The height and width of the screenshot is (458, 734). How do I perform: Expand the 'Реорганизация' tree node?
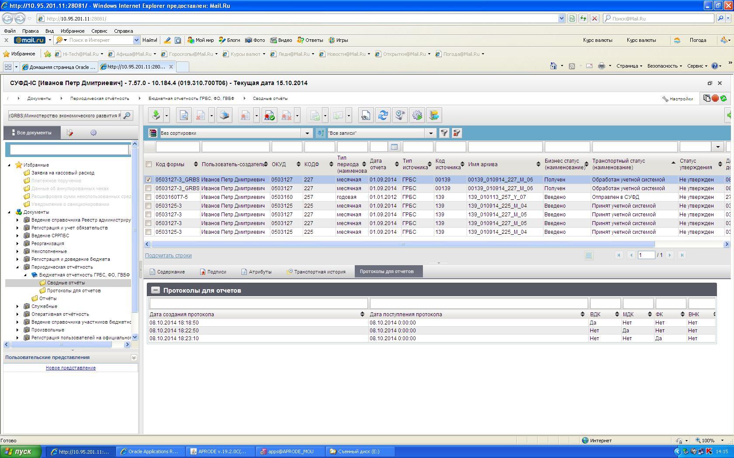(x=17, y=243)
